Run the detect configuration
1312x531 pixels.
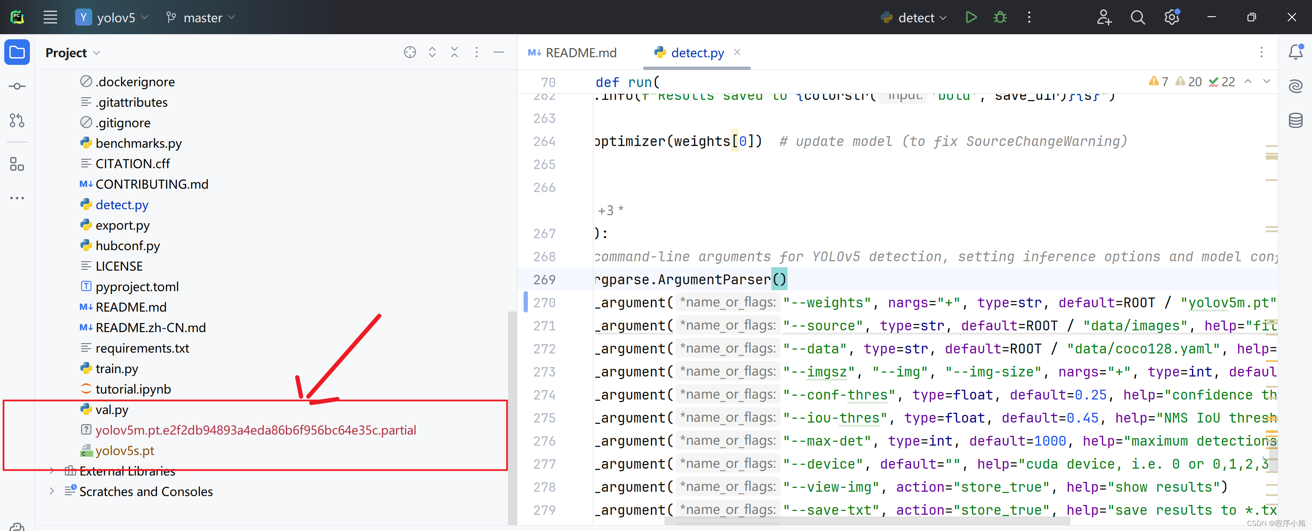point(971,18)
